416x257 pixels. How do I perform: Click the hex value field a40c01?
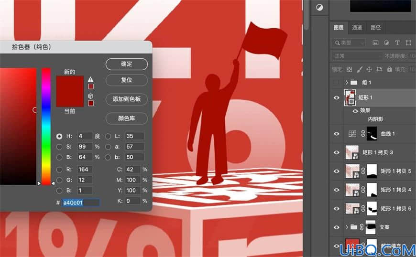[81, 203]
